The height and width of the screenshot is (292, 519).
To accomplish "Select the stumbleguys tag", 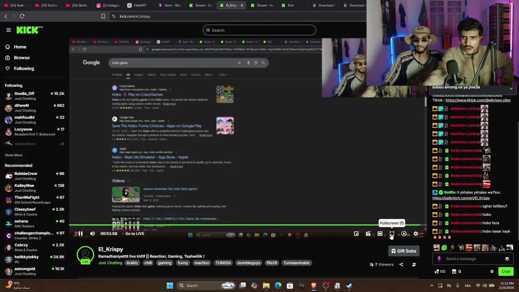I will (x=249, y=263).
